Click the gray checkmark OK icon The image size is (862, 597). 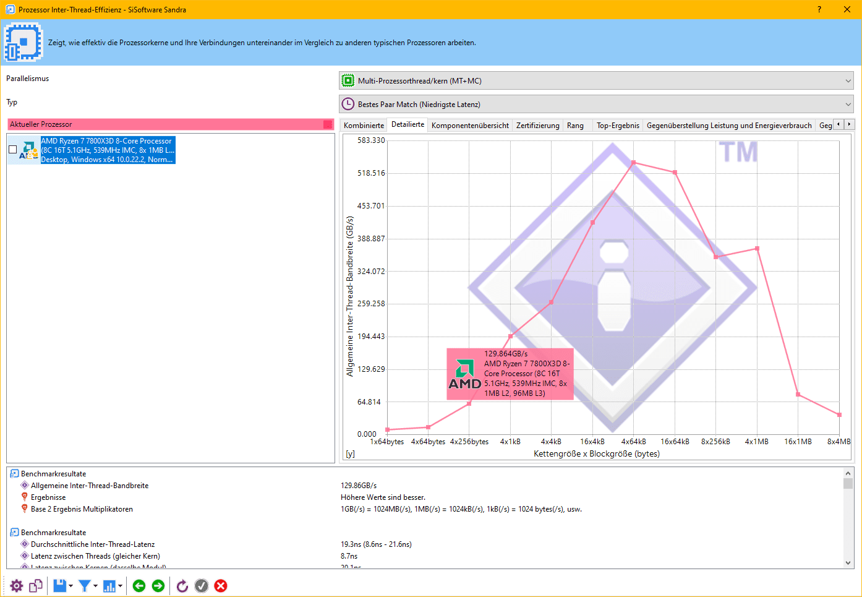pos(202,586)
